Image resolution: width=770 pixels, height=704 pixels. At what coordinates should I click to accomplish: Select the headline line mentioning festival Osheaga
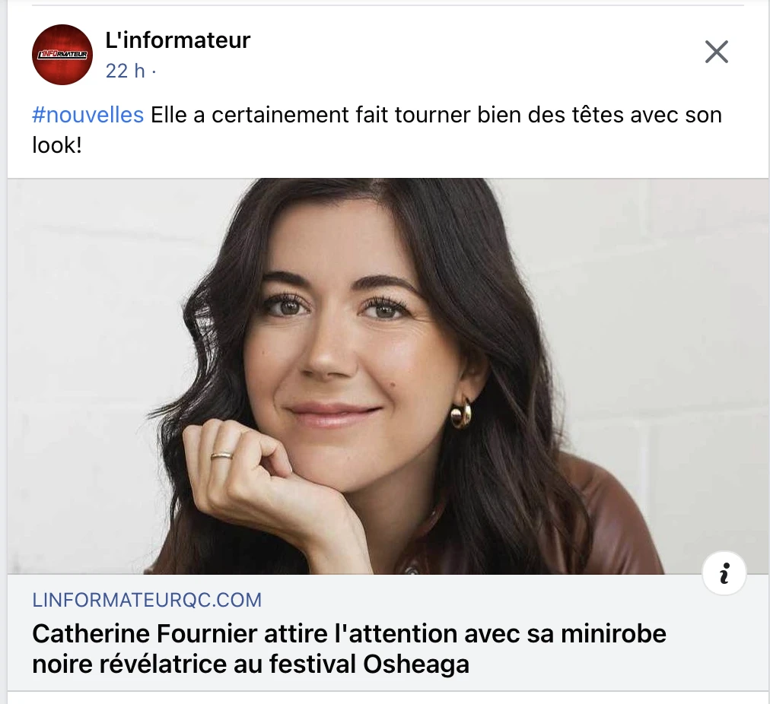pos(250,664)
